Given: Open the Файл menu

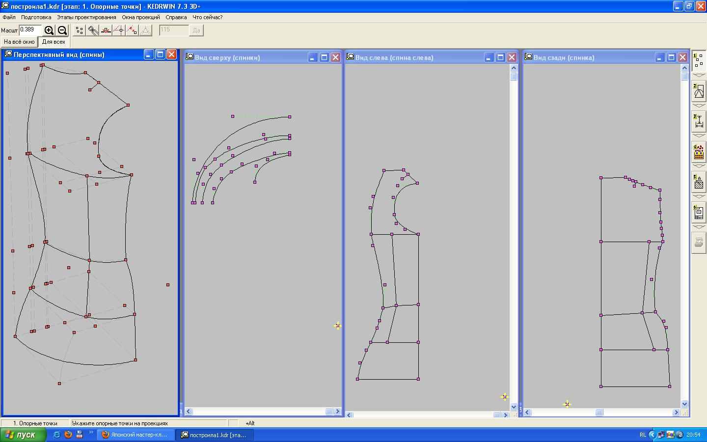Looking at the screenshot, I should coord(9,17).
